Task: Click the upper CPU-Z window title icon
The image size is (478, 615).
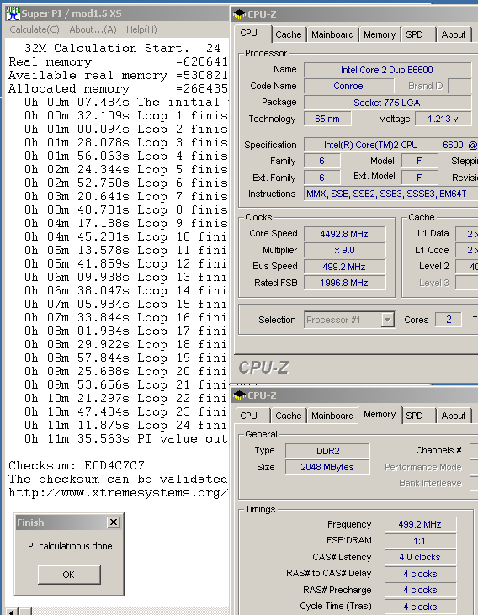Action: (239, 14)
